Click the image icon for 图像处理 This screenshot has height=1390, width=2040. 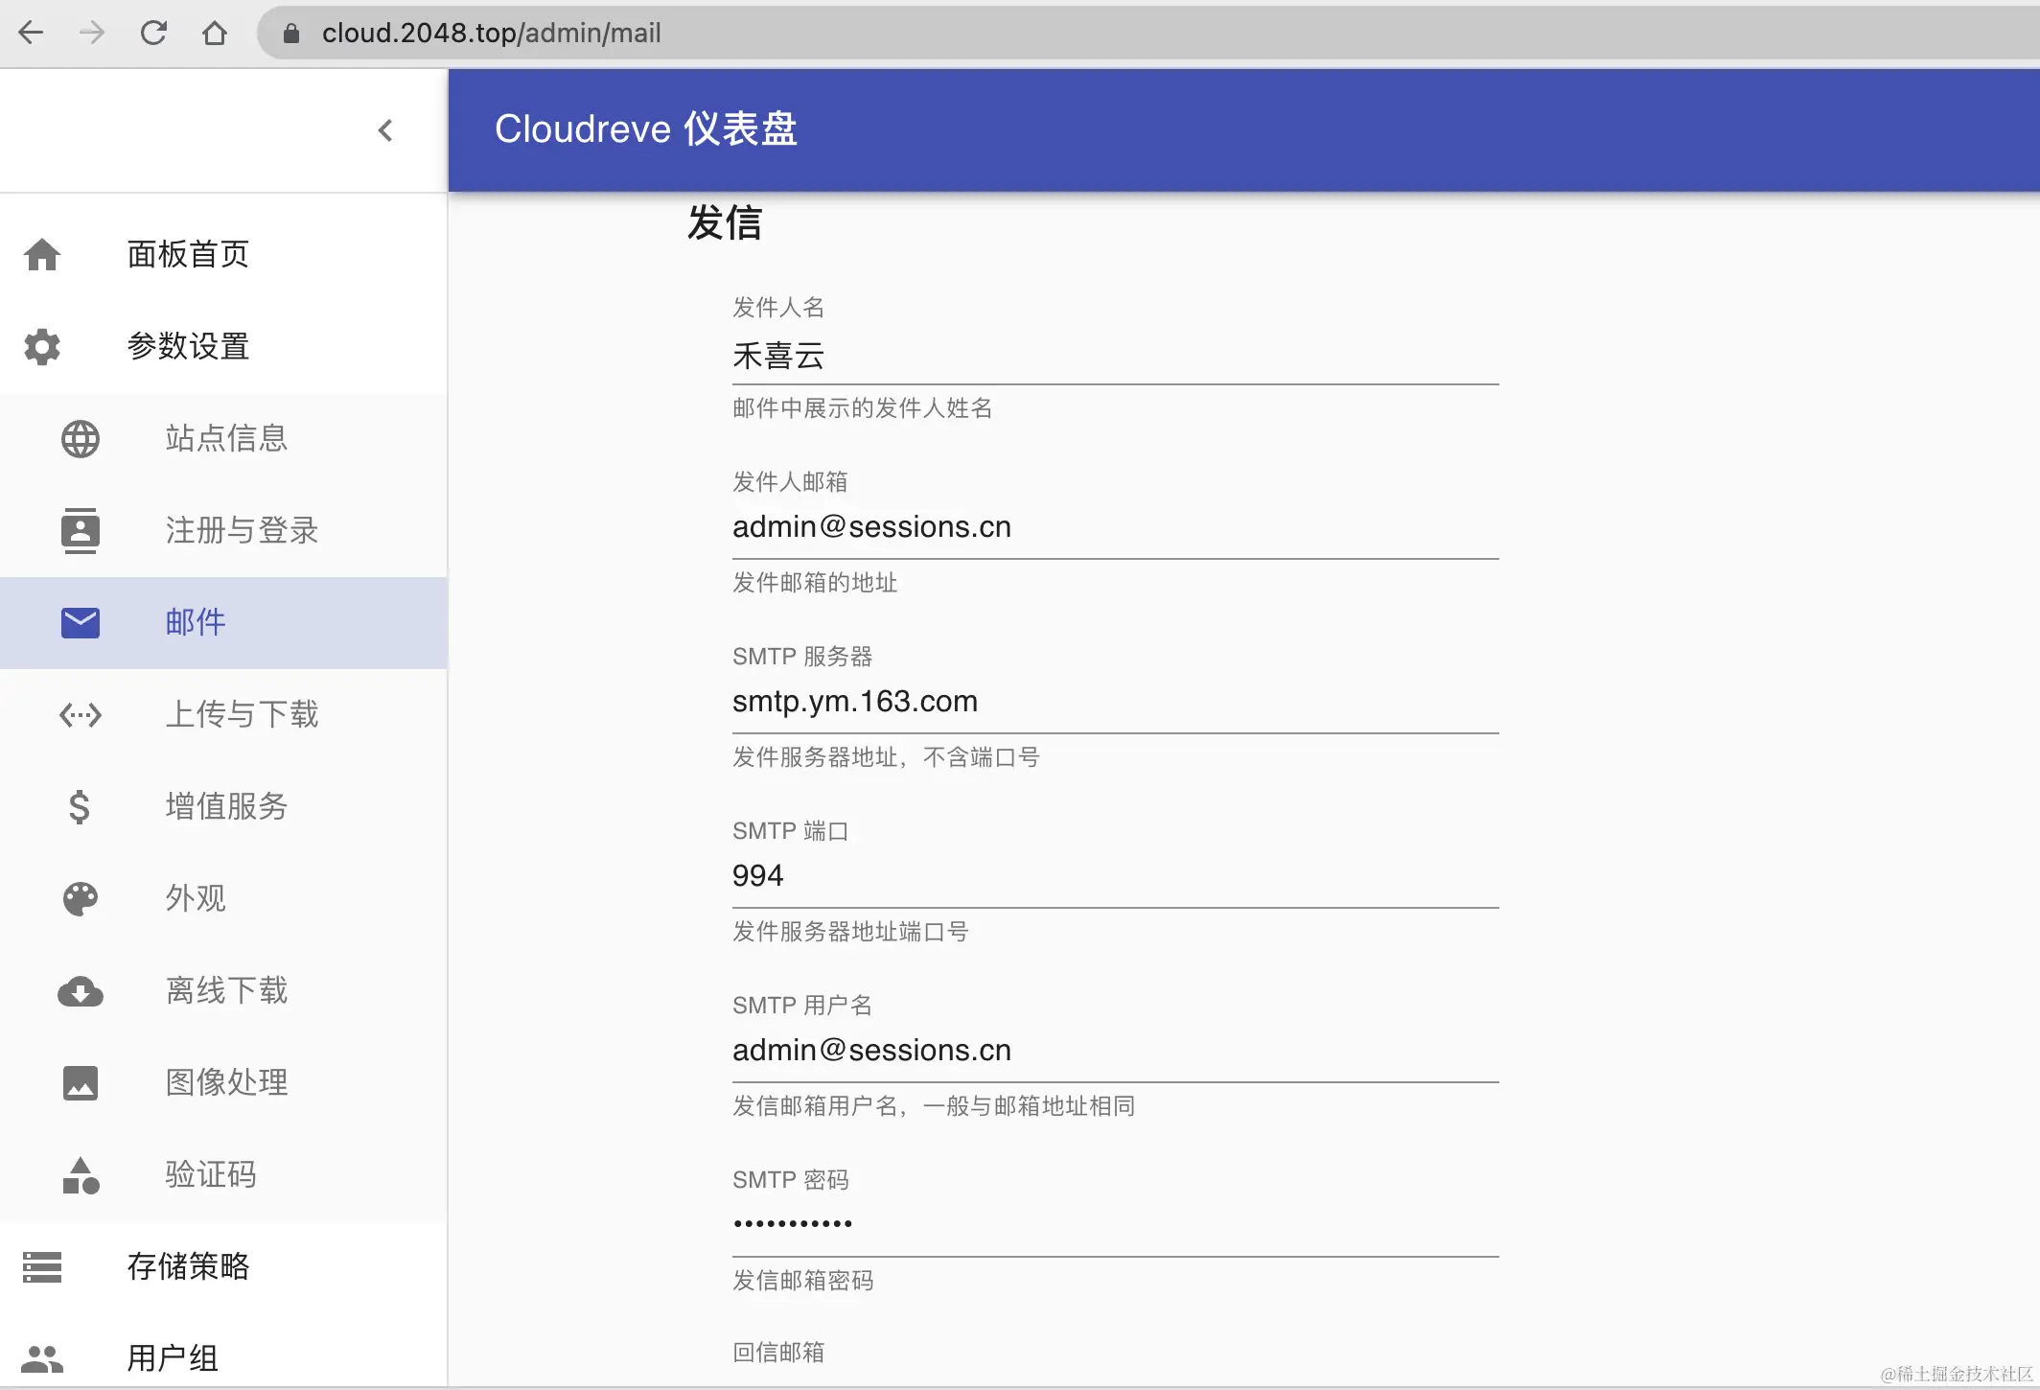point(80,1083)
